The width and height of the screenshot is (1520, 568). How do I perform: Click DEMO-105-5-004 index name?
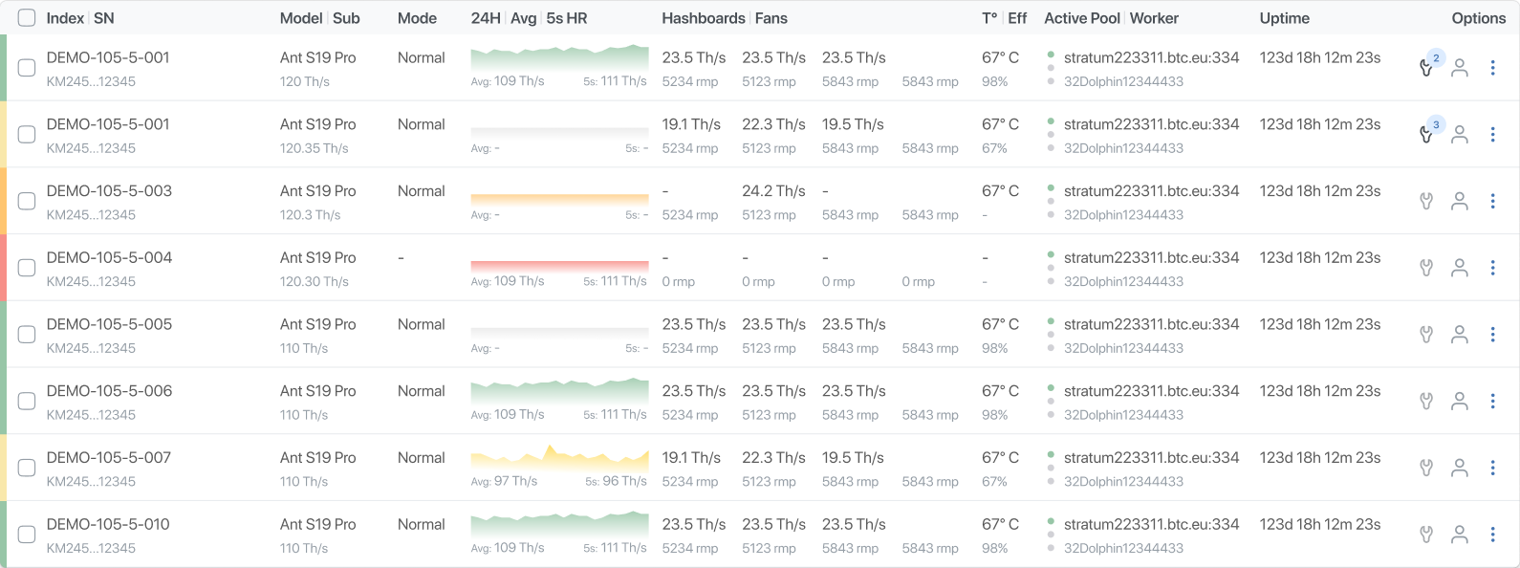[x=109, y=257]
